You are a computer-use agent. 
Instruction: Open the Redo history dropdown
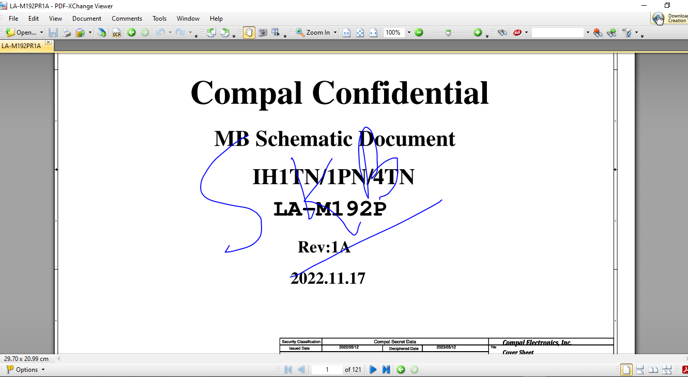tap(190, 33)
